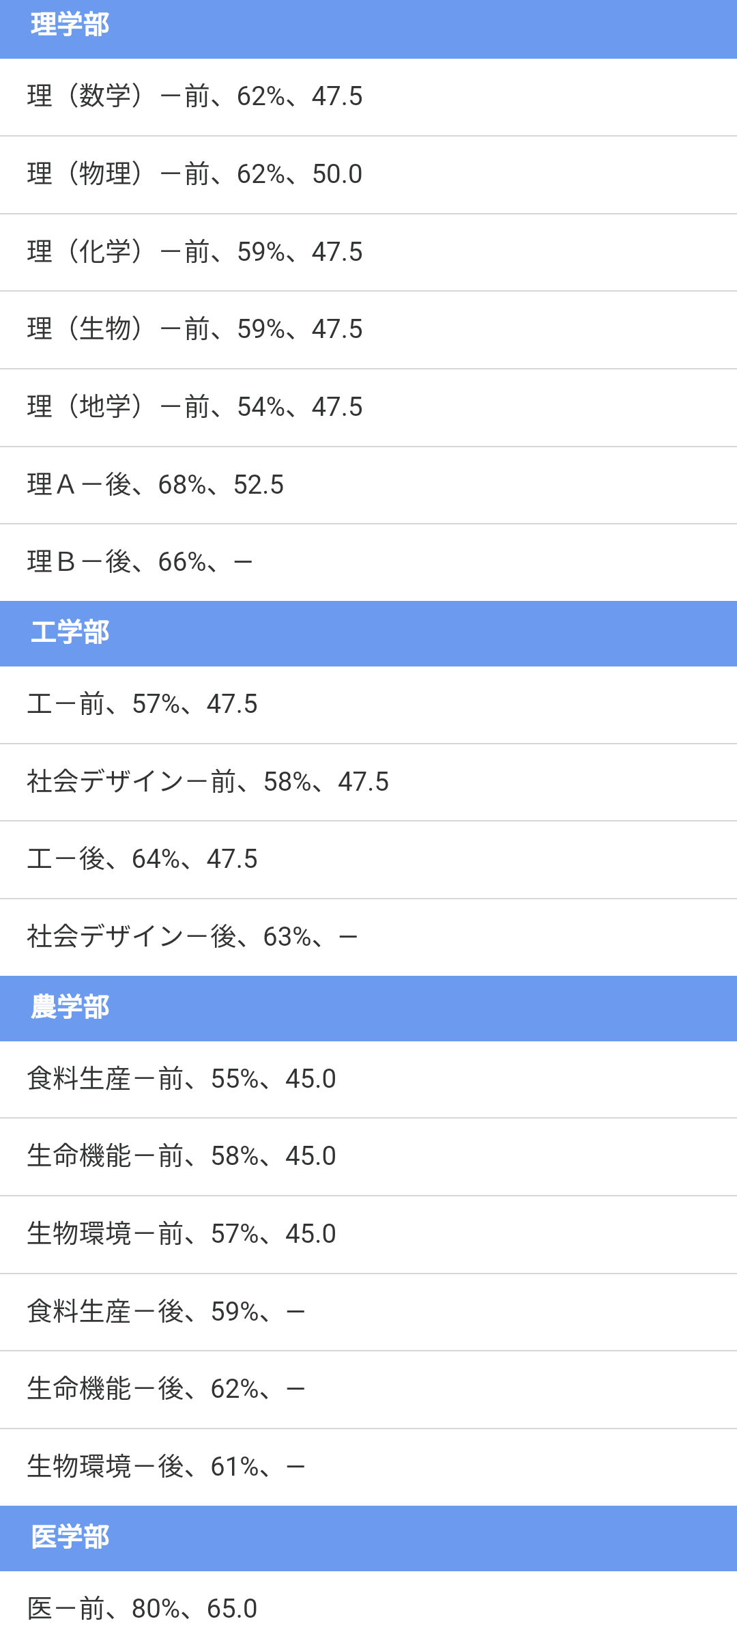The height and width of the screenshot is (1645, 737).
Task: Select the 農学部 section header
Action: tap(369, 1009)
